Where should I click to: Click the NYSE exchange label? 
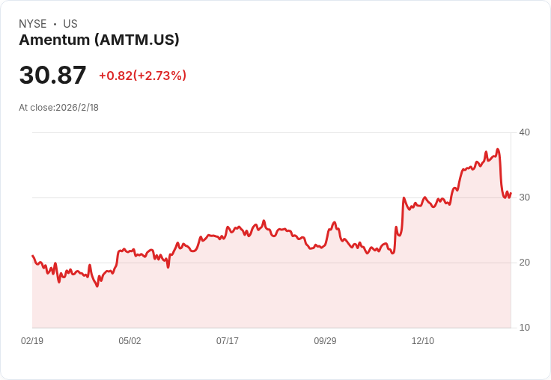coord(33,23)
